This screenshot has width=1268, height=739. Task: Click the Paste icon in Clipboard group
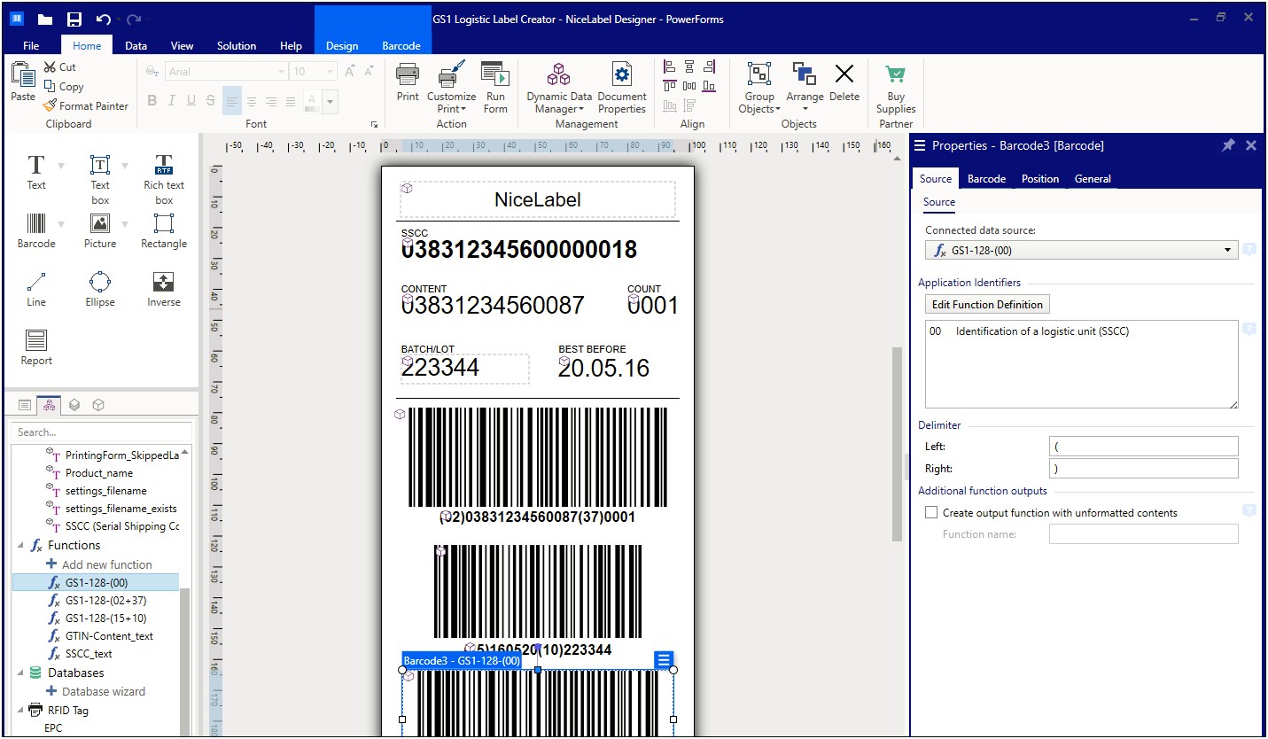coord(23,76)
